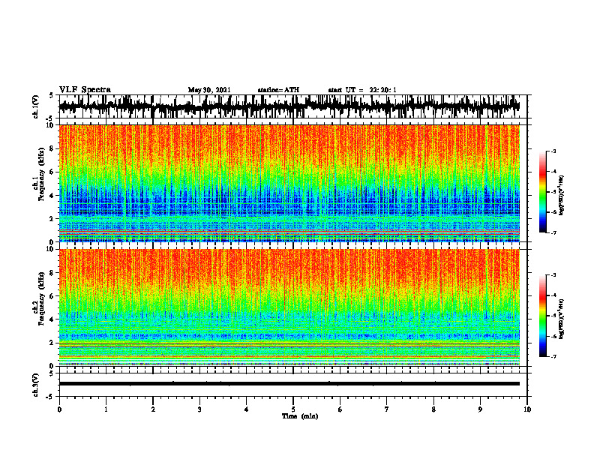
Task: Click the "-3" label on ch.1 colorbar
Action: (553, 151)
